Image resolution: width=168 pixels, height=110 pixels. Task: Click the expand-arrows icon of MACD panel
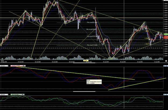pos(164,66)
